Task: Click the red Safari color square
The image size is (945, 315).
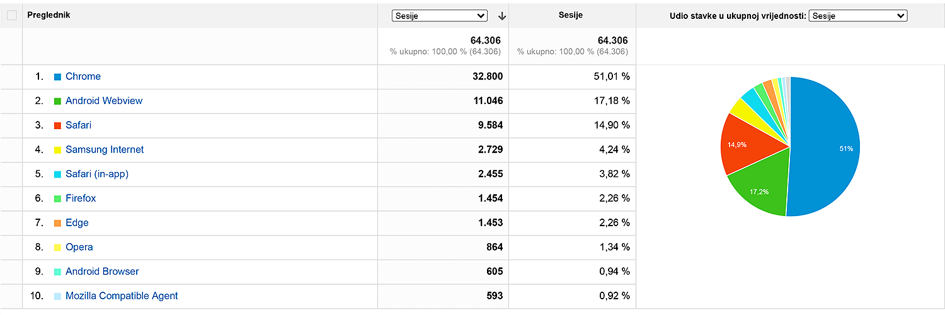Action: point(57,125)
